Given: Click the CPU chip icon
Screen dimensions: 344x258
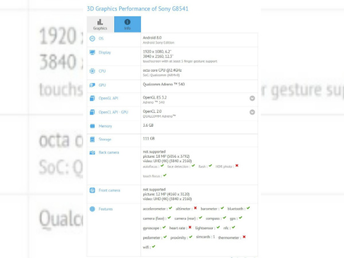Looking at the screenshot, I should pyautogui.click(x=92, y=71).
